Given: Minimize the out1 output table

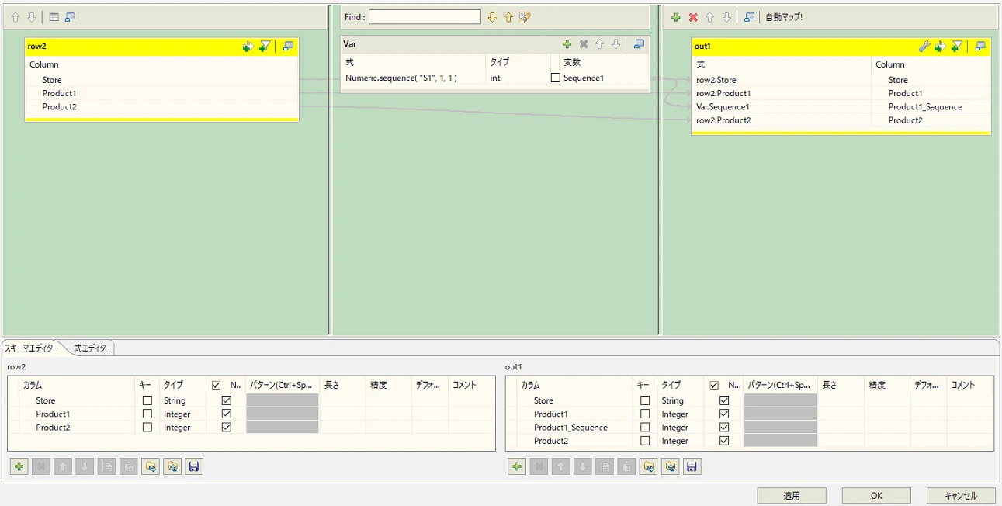Looking at the screenshot, I should [980, 47].
